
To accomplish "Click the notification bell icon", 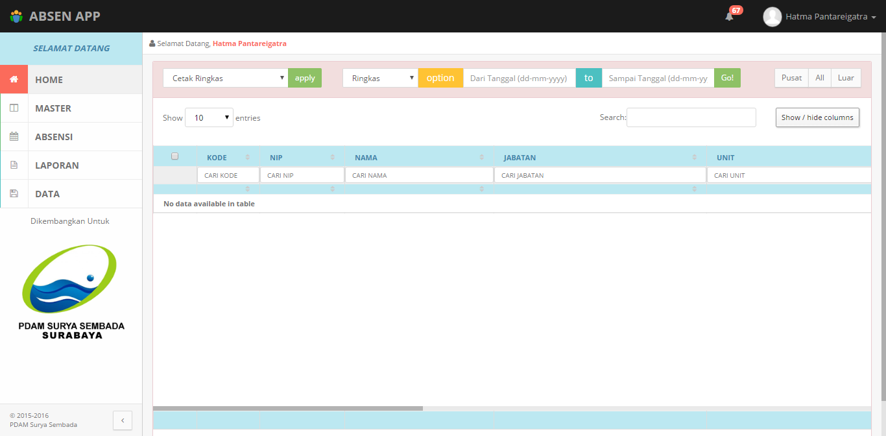I will point(729,17).
